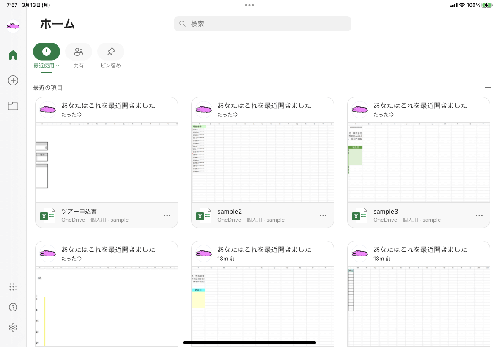The width and height of the screenshot is (499, 347).
Task: Open sample2 spreadsheet preview thumbnail
Action: (263, 162)
